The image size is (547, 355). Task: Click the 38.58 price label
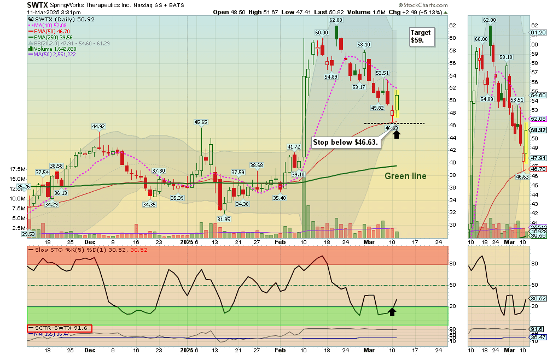(56, 166)
